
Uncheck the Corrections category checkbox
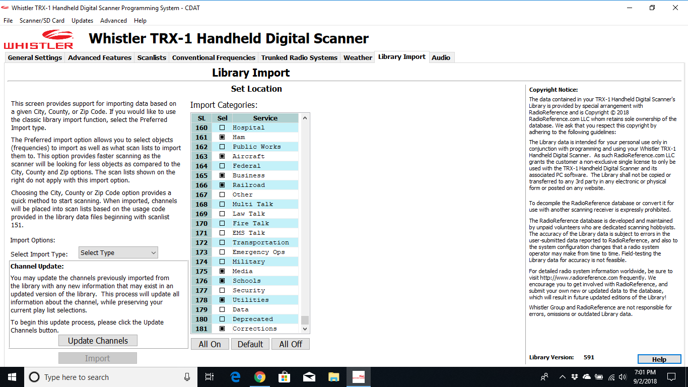[222, 329]
